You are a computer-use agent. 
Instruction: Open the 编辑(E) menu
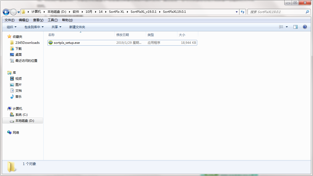[24, 20]
